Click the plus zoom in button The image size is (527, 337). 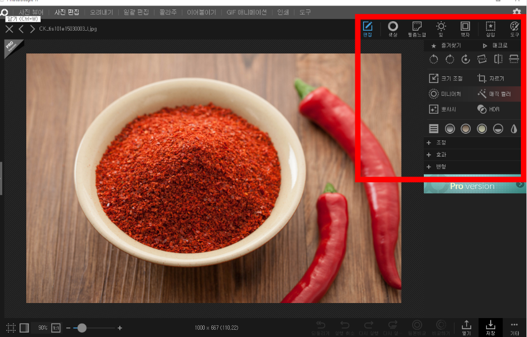click(120, 328)
